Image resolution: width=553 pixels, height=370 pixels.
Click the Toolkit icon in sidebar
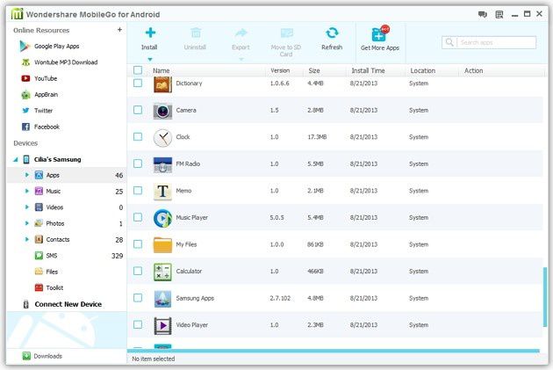[x=39, y=287]
